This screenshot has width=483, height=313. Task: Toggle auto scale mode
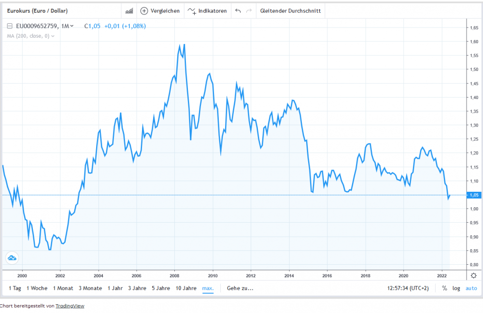(471, 288)
